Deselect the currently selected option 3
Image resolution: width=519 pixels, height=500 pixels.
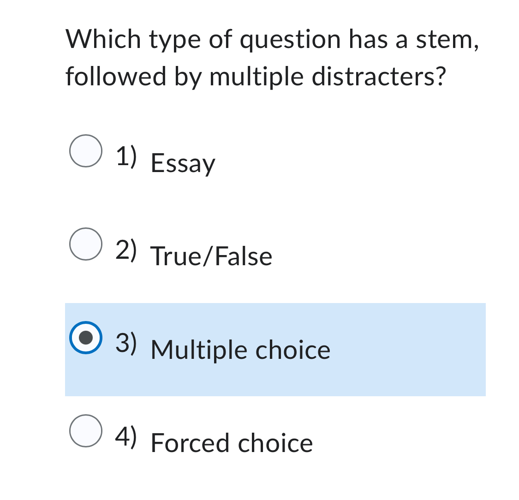pyautogui.click(x=85, y=338)
